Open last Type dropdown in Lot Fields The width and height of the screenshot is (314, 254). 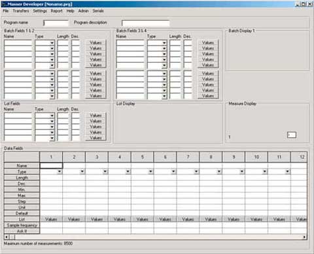point(52,138)
